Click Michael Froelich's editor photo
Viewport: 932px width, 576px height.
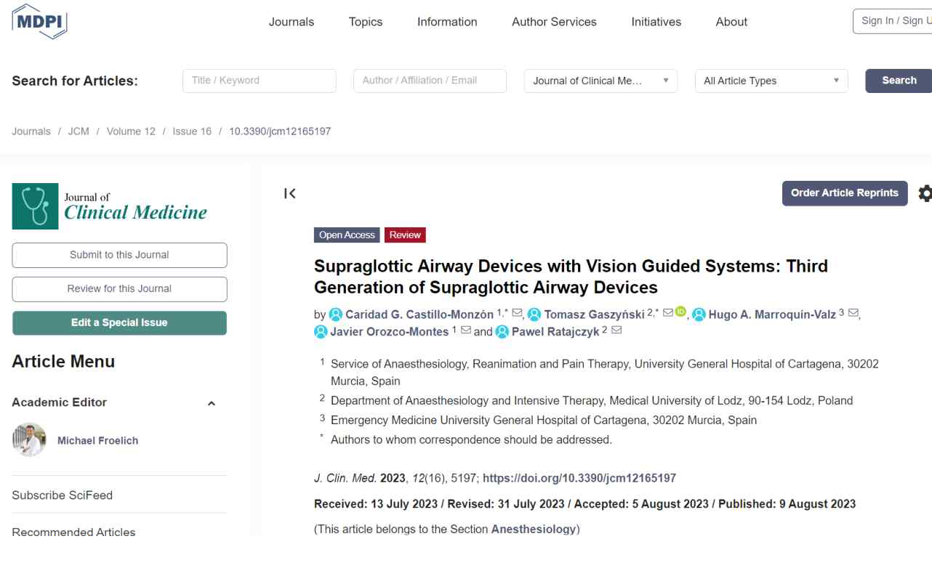[x=29, y=440]
